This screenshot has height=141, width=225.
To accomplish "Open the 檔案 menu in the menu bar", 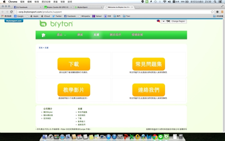I will pos(22,2).
